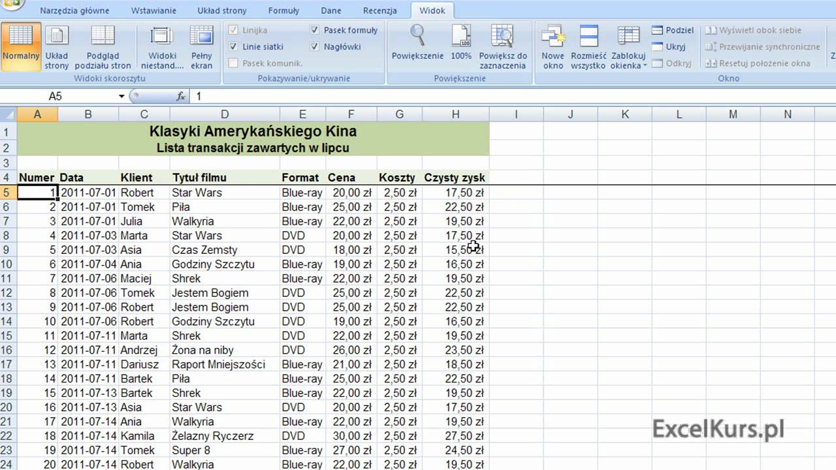
Task: Open the Powiększenie zoom dialog
Action: [418, 43]
